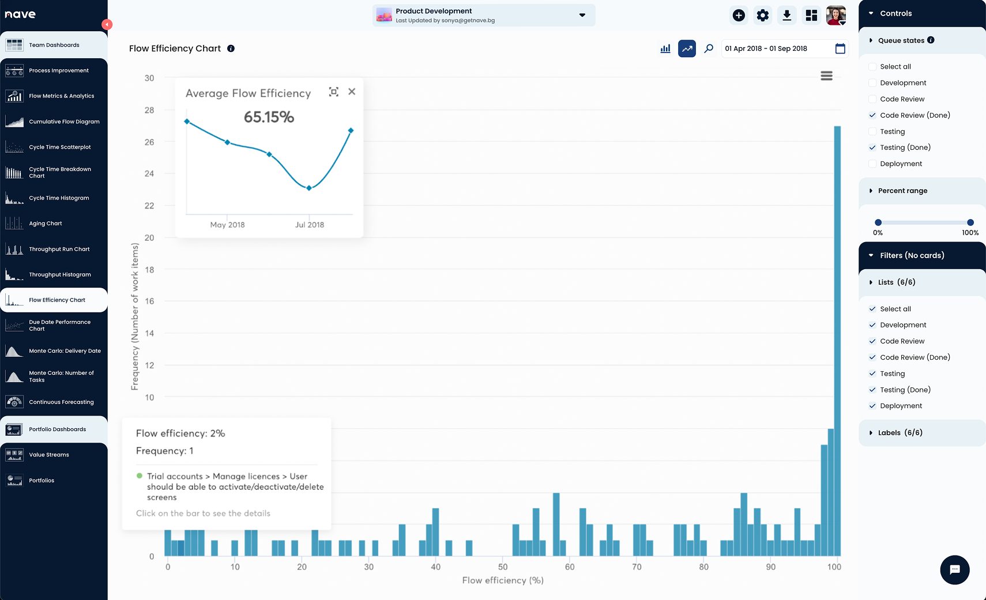
Task: Uncheck Deployment in Lists filter
Action: coord(872,406)
